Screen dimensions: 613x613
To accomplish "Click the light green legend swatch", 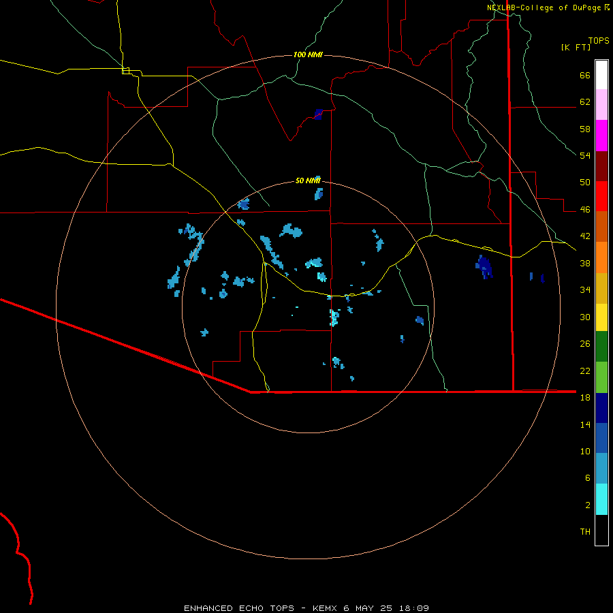I will pyautogui.click(x=601, y=377).
